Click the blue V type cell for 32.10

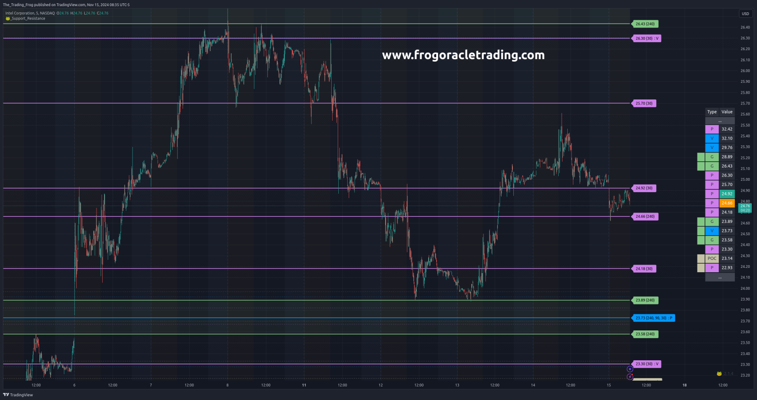[712, 138]
